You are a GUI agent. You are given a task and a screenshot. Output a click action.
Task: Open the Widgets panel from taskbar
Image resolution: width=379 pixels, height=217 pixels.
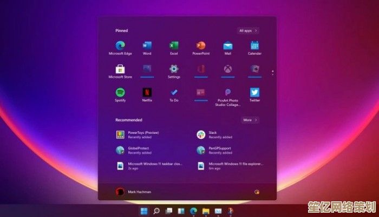click(x=181, y=211)
